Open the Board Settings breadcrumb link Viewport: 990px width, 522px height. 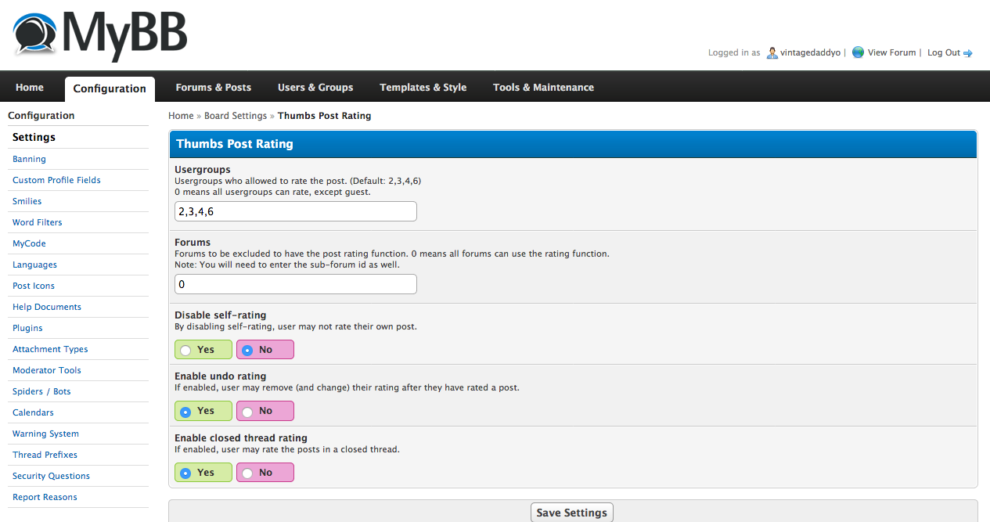click(x=236, y=116)
